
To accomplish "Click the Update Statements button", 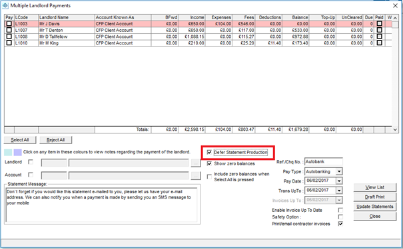I will (375, 207).
